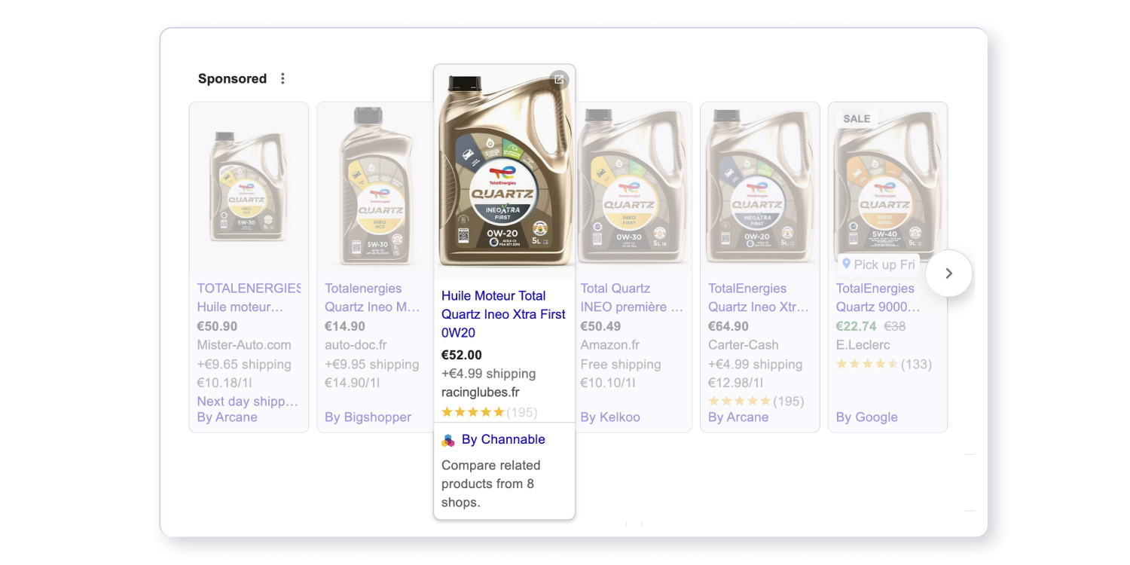Select the highlighted Quartz 0W-20 product image

tap(505, 171)
